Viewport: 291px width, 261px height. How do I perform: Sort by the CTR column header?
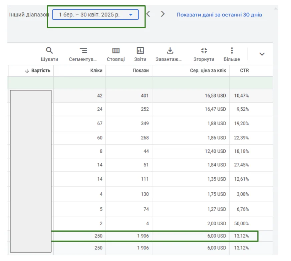point(244,70)
